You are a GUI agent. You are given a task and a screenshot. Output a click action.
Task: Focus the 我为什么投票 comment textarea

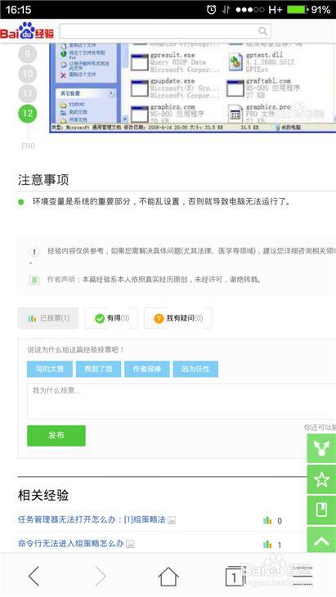click(x=181, y=402)
